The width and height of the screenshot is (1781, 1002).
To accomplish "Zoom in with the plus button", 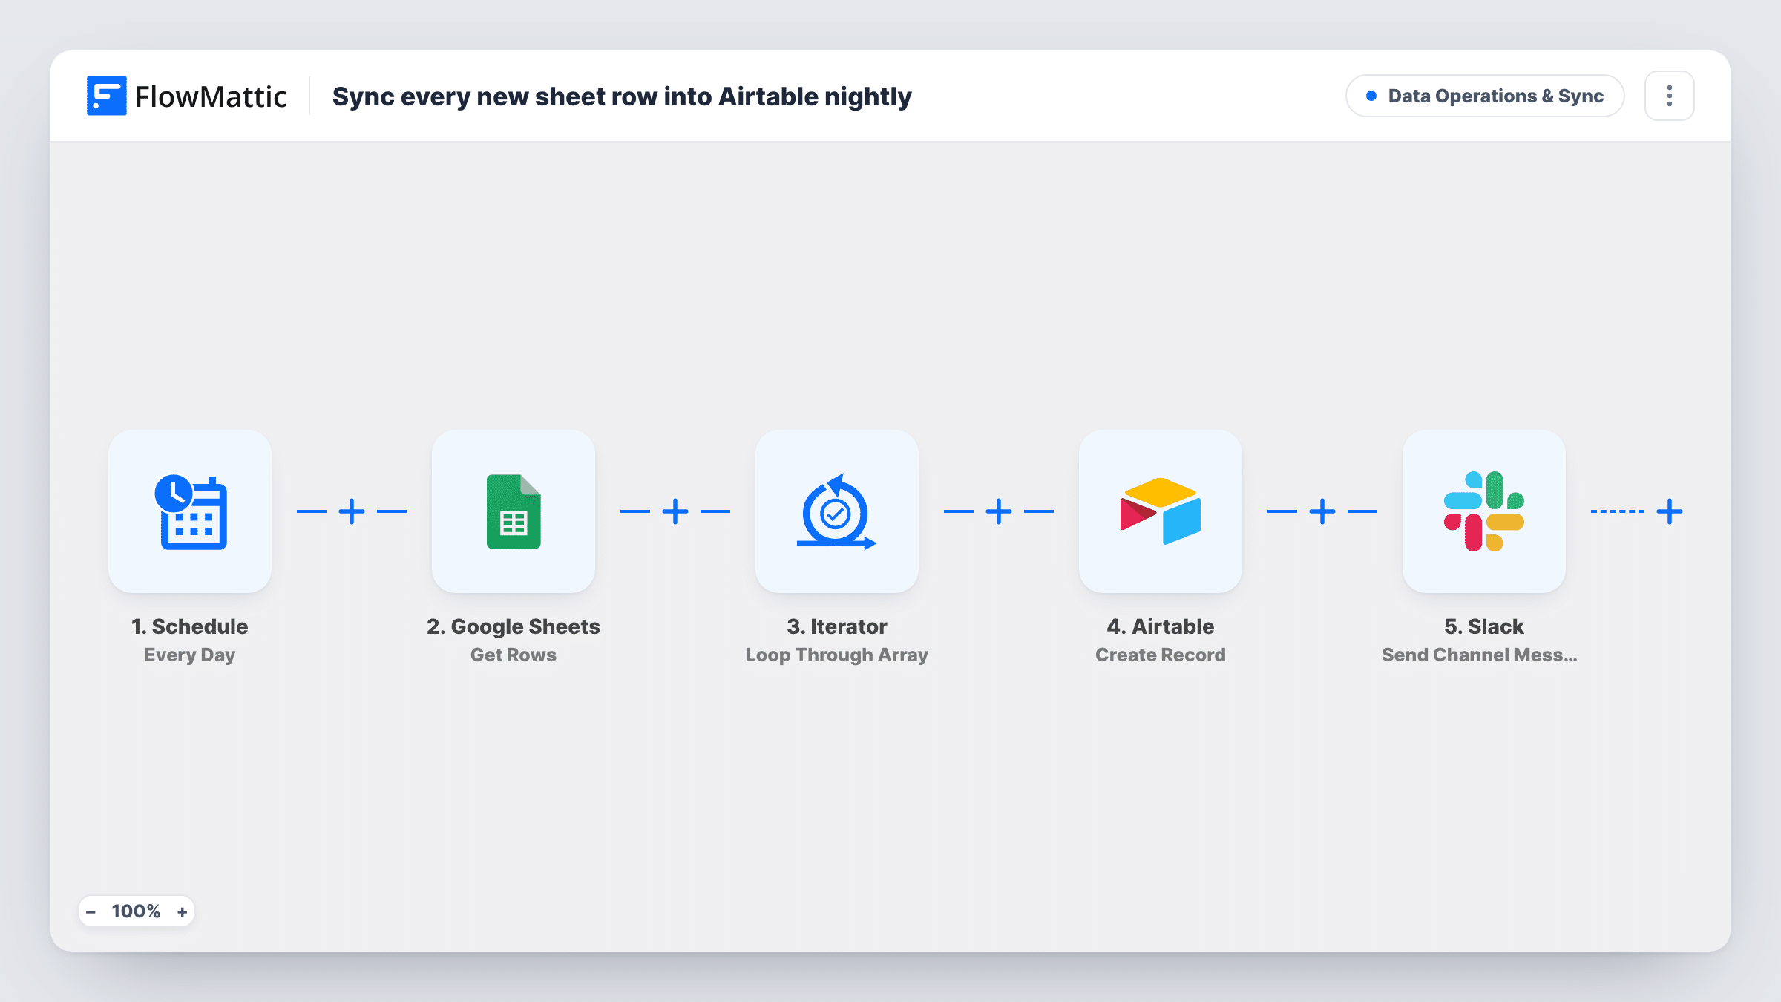I will (x=182, y=911).
